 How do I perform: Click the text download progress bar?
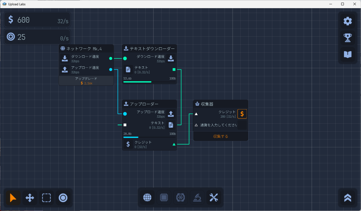150,81
